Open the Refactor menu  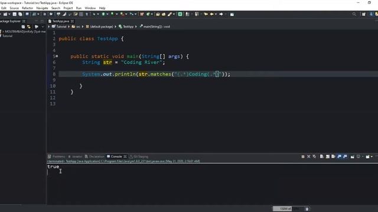(x=27, y=8)
